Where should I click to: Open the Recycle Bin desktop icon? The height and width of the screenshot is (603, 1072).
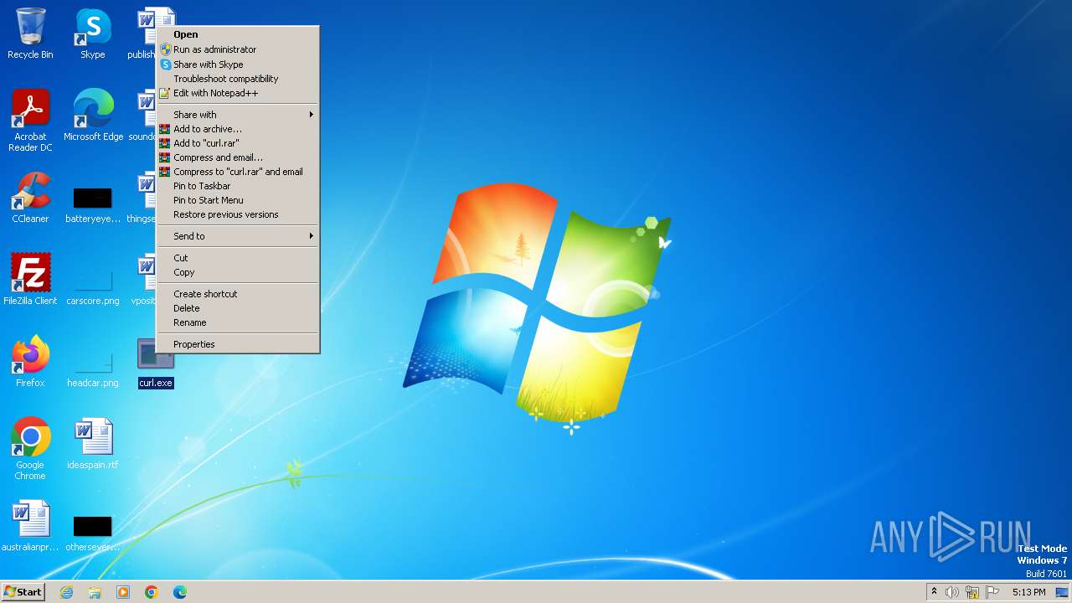pyautogui.click(x=30, y=33)
